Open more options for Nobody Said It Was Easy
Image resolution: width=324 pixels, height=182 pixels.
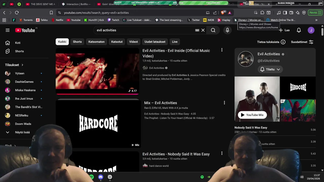pyautogui.click(x=222, y=153)
